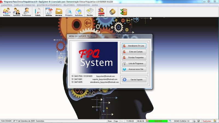Open the Boletim toolbar icon

(x=49, y=12)
